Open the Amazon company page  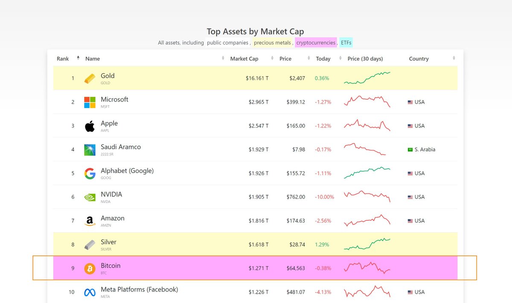pyautogui.click(x=113, y=218)
